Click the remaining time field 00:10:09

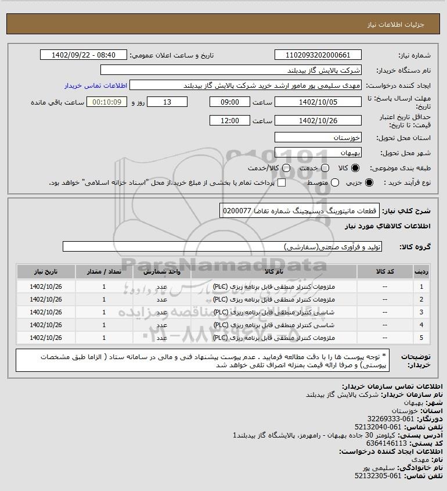tap(107, 102)
